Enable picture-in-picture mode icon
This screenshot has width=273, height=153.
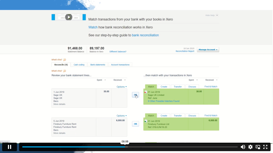coord(258,147)
